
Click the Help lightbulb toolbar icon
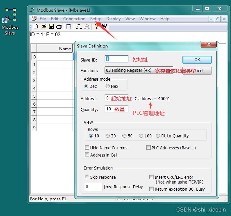click(x=96, y=26)
